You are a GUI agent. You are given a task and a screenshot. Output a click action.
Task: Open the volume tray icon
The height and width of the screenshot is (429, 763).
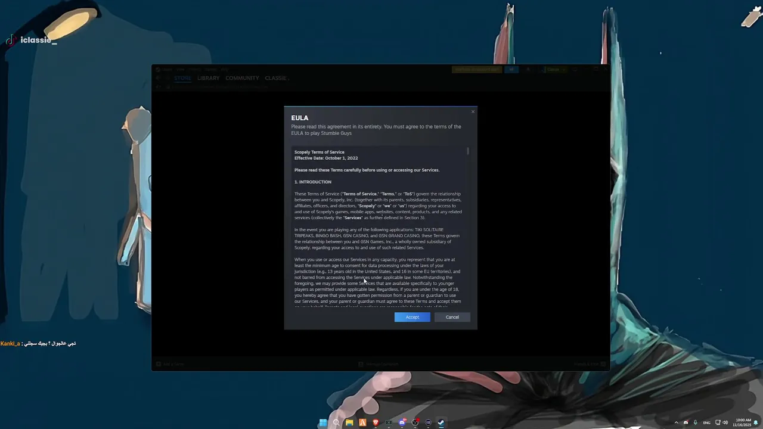tap(725, 422)
